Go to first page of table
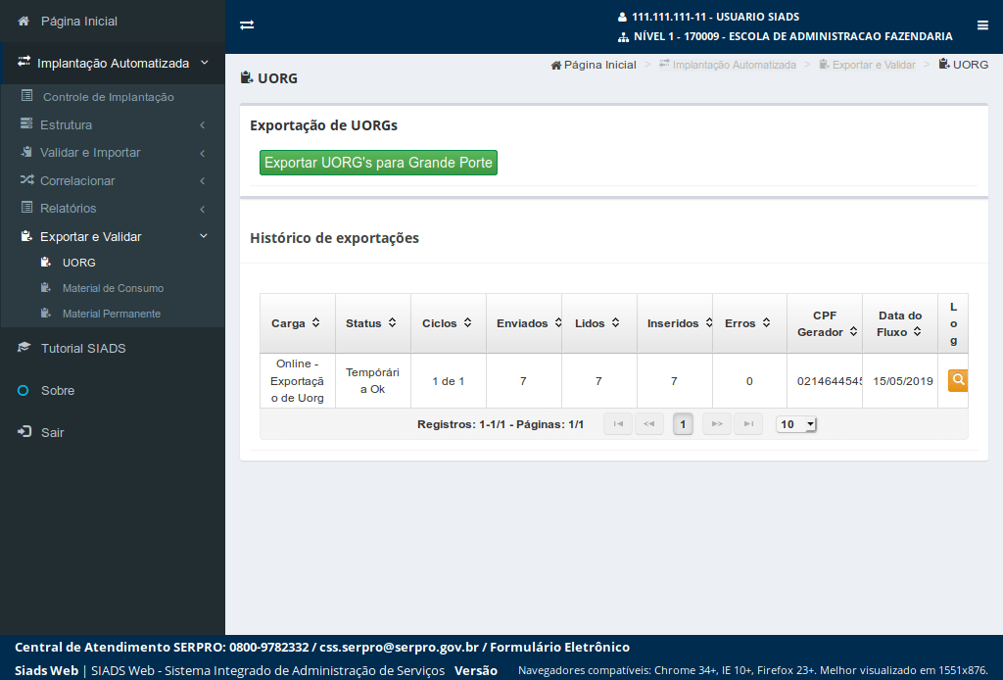Screen dimensions: 1003x680 point(618,423)
